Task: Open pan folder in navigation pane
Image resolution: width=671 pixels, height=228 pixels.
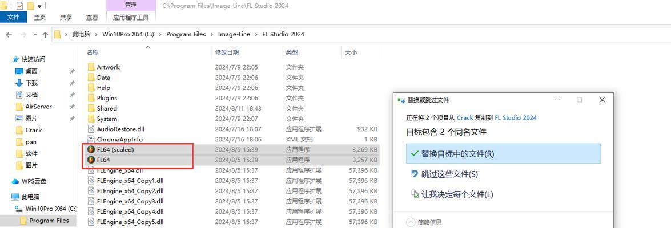Action: click(x=31, y=142)
